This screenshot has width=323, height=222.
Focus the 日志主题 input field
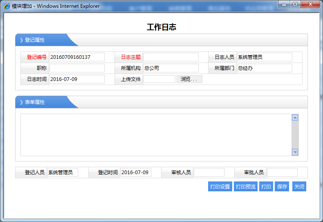pos(171,57)
